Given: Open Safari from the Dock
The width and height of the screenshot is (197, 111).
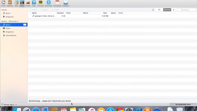Looking at the screenshot, I should (36, 109).
